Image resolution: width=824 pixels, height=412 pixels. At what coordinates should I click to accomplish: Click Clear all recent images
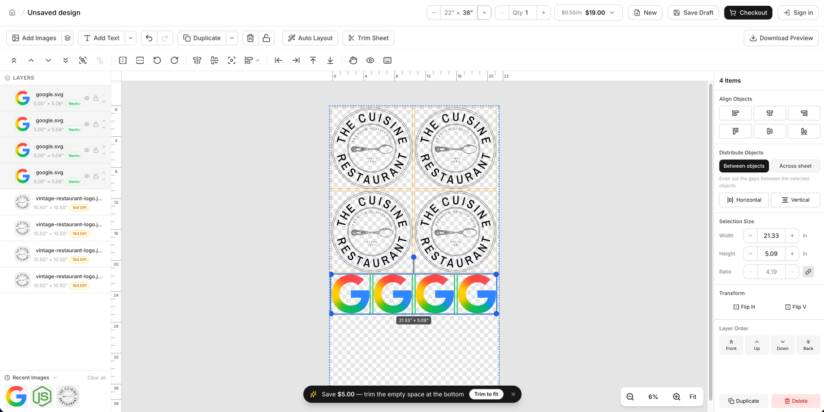point(96,378)
